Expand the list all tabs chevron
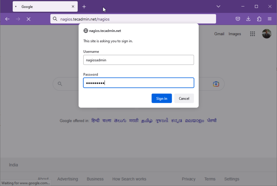Viewport: 277px width, 186px height. pyautogui.click(x=218, y=6)
